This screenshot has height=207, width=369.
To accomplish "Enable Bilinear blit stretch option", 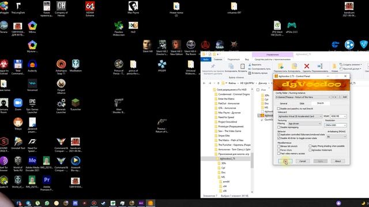I will pos(278,146).
